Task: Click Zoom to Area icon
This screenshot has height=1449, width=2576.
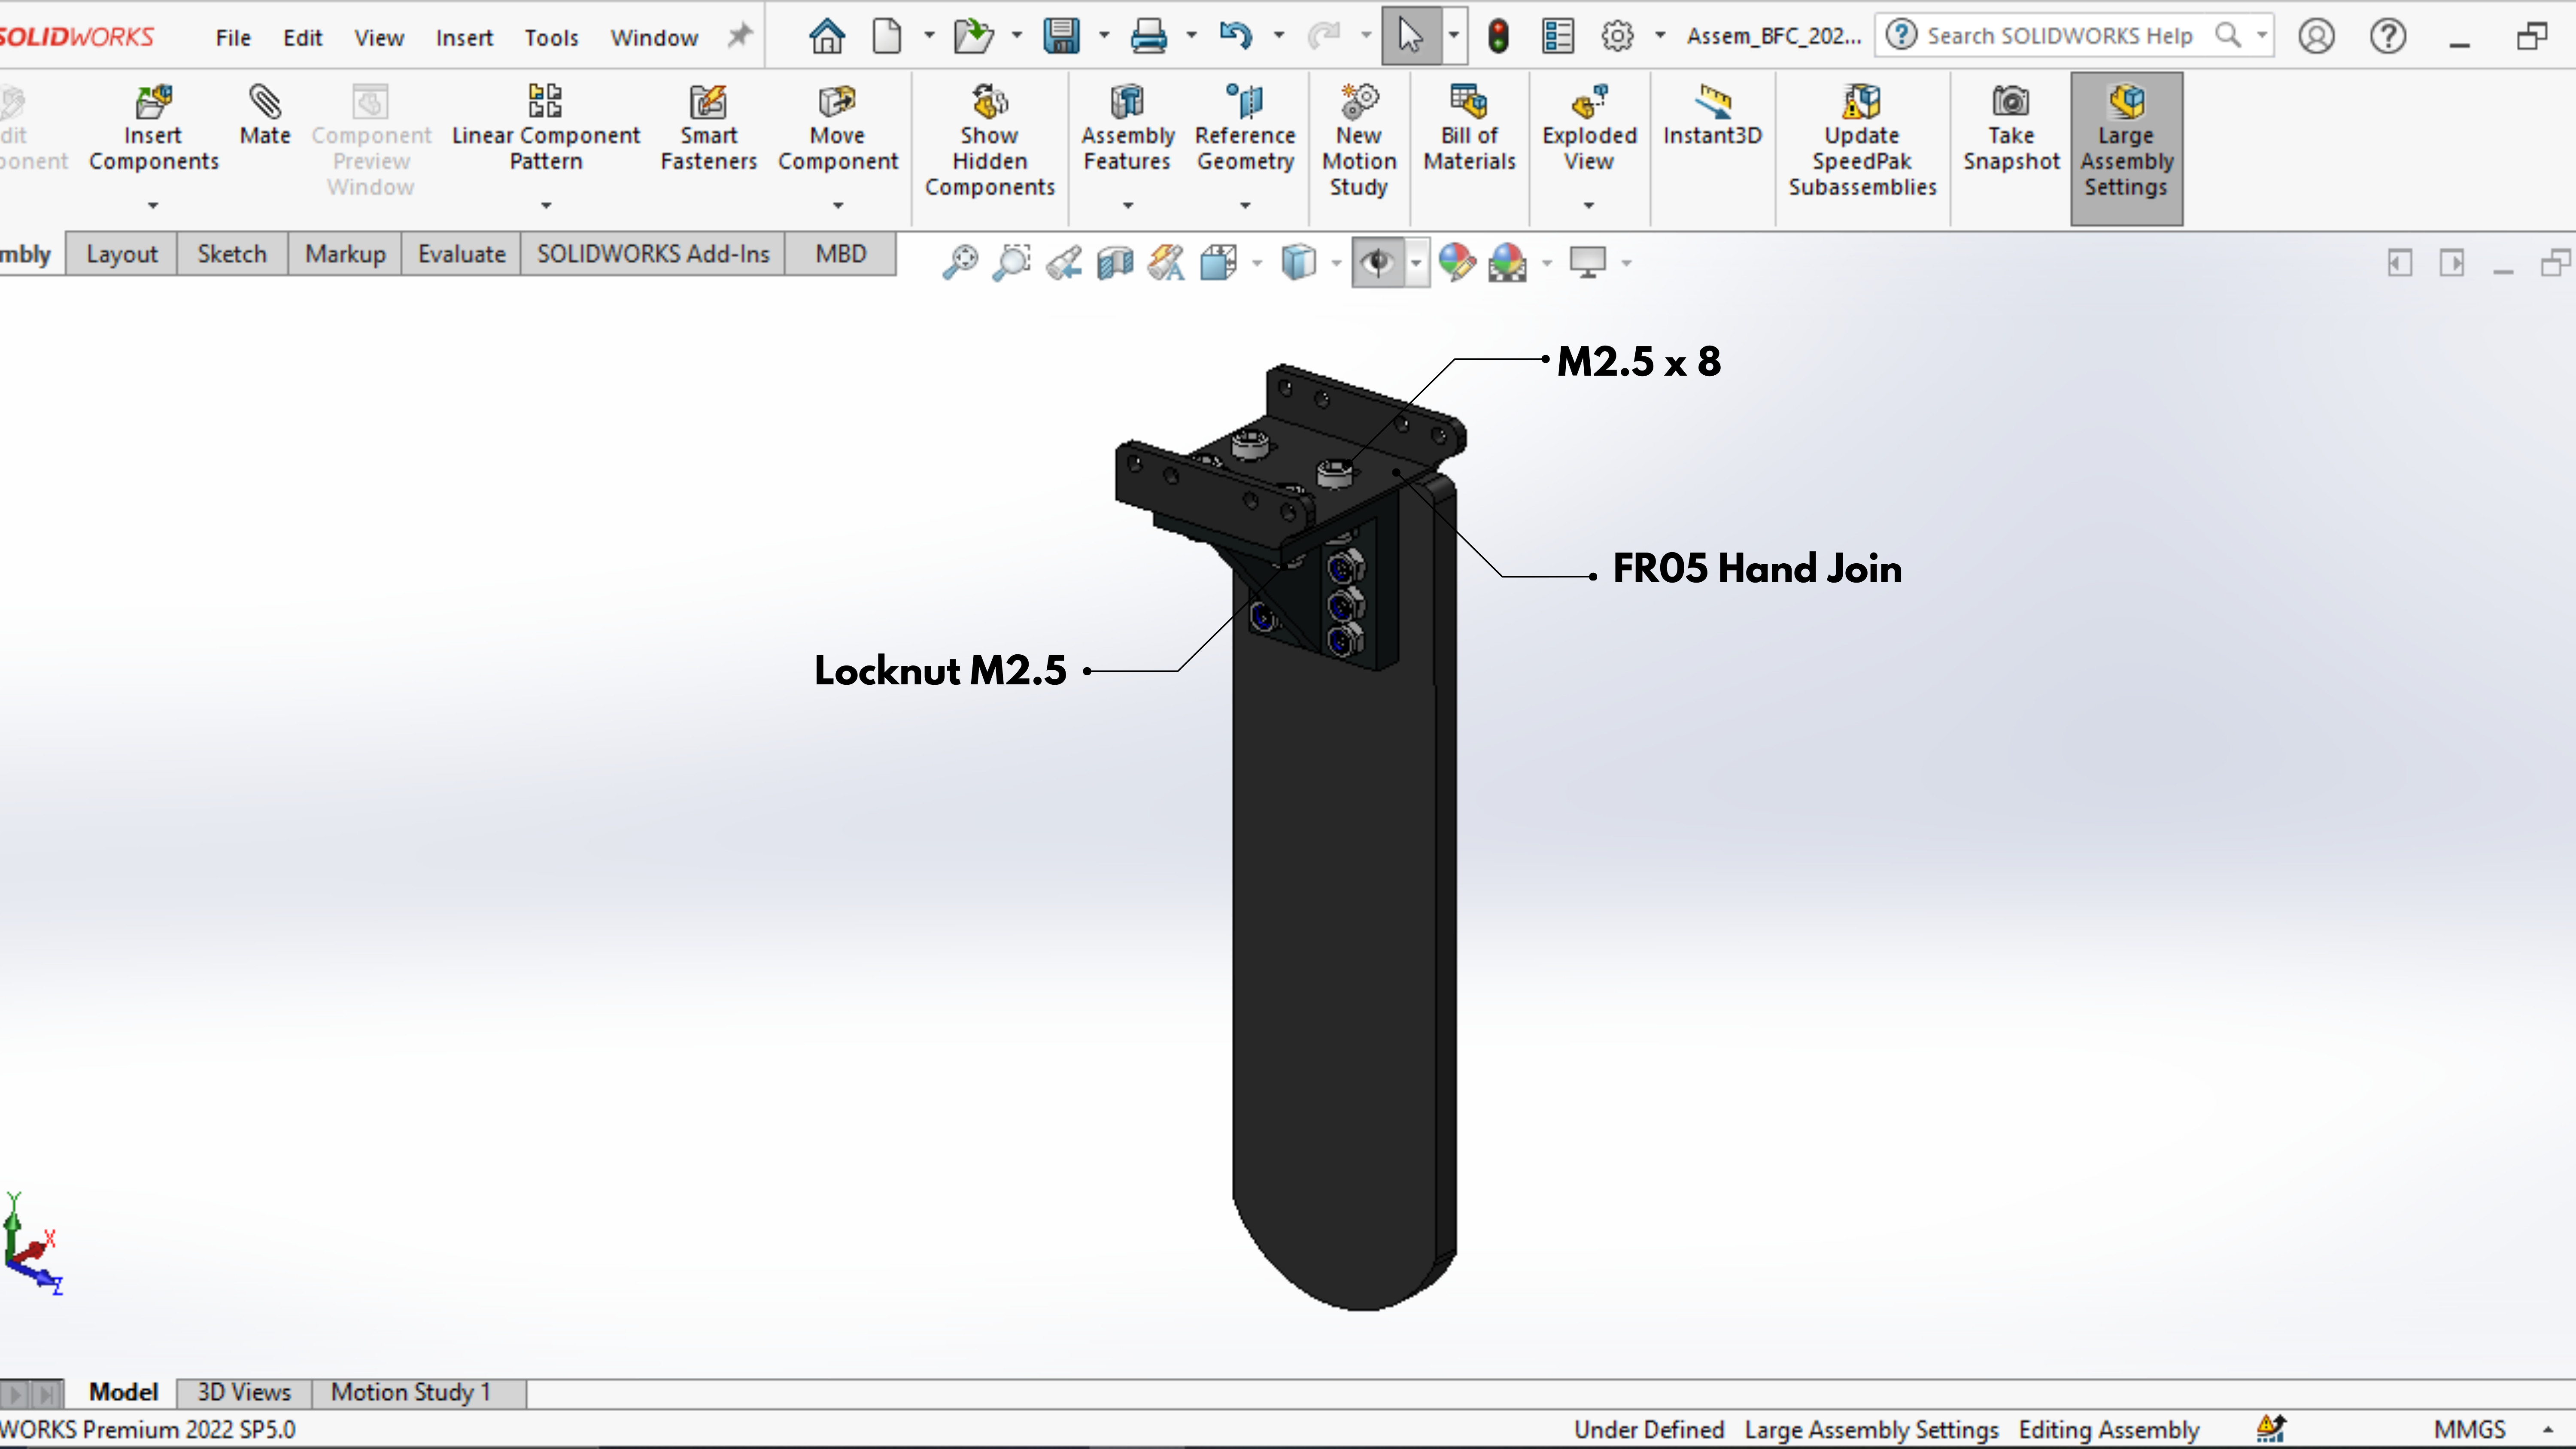Action: click(x=1012, y=262)
